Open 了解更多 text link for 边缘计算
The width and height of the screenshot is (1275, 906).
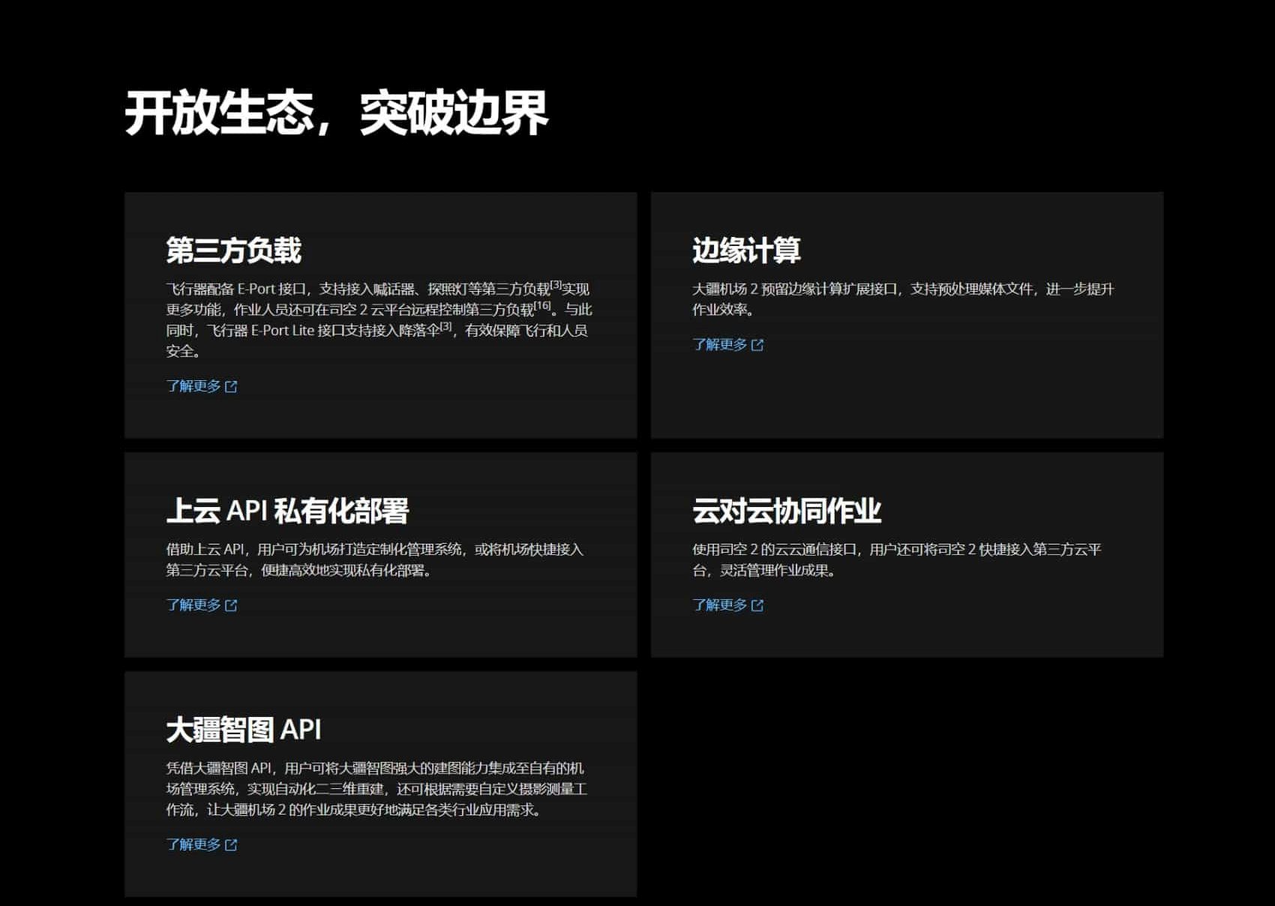click(719, 344)
